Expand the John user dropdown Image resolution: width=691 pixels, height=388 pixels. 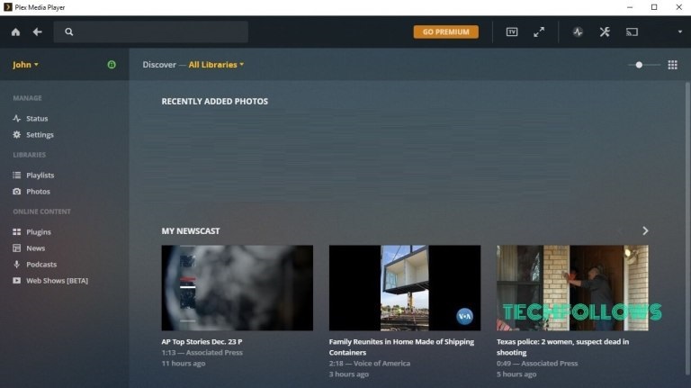pyautogui.click(x=25, y=65)
